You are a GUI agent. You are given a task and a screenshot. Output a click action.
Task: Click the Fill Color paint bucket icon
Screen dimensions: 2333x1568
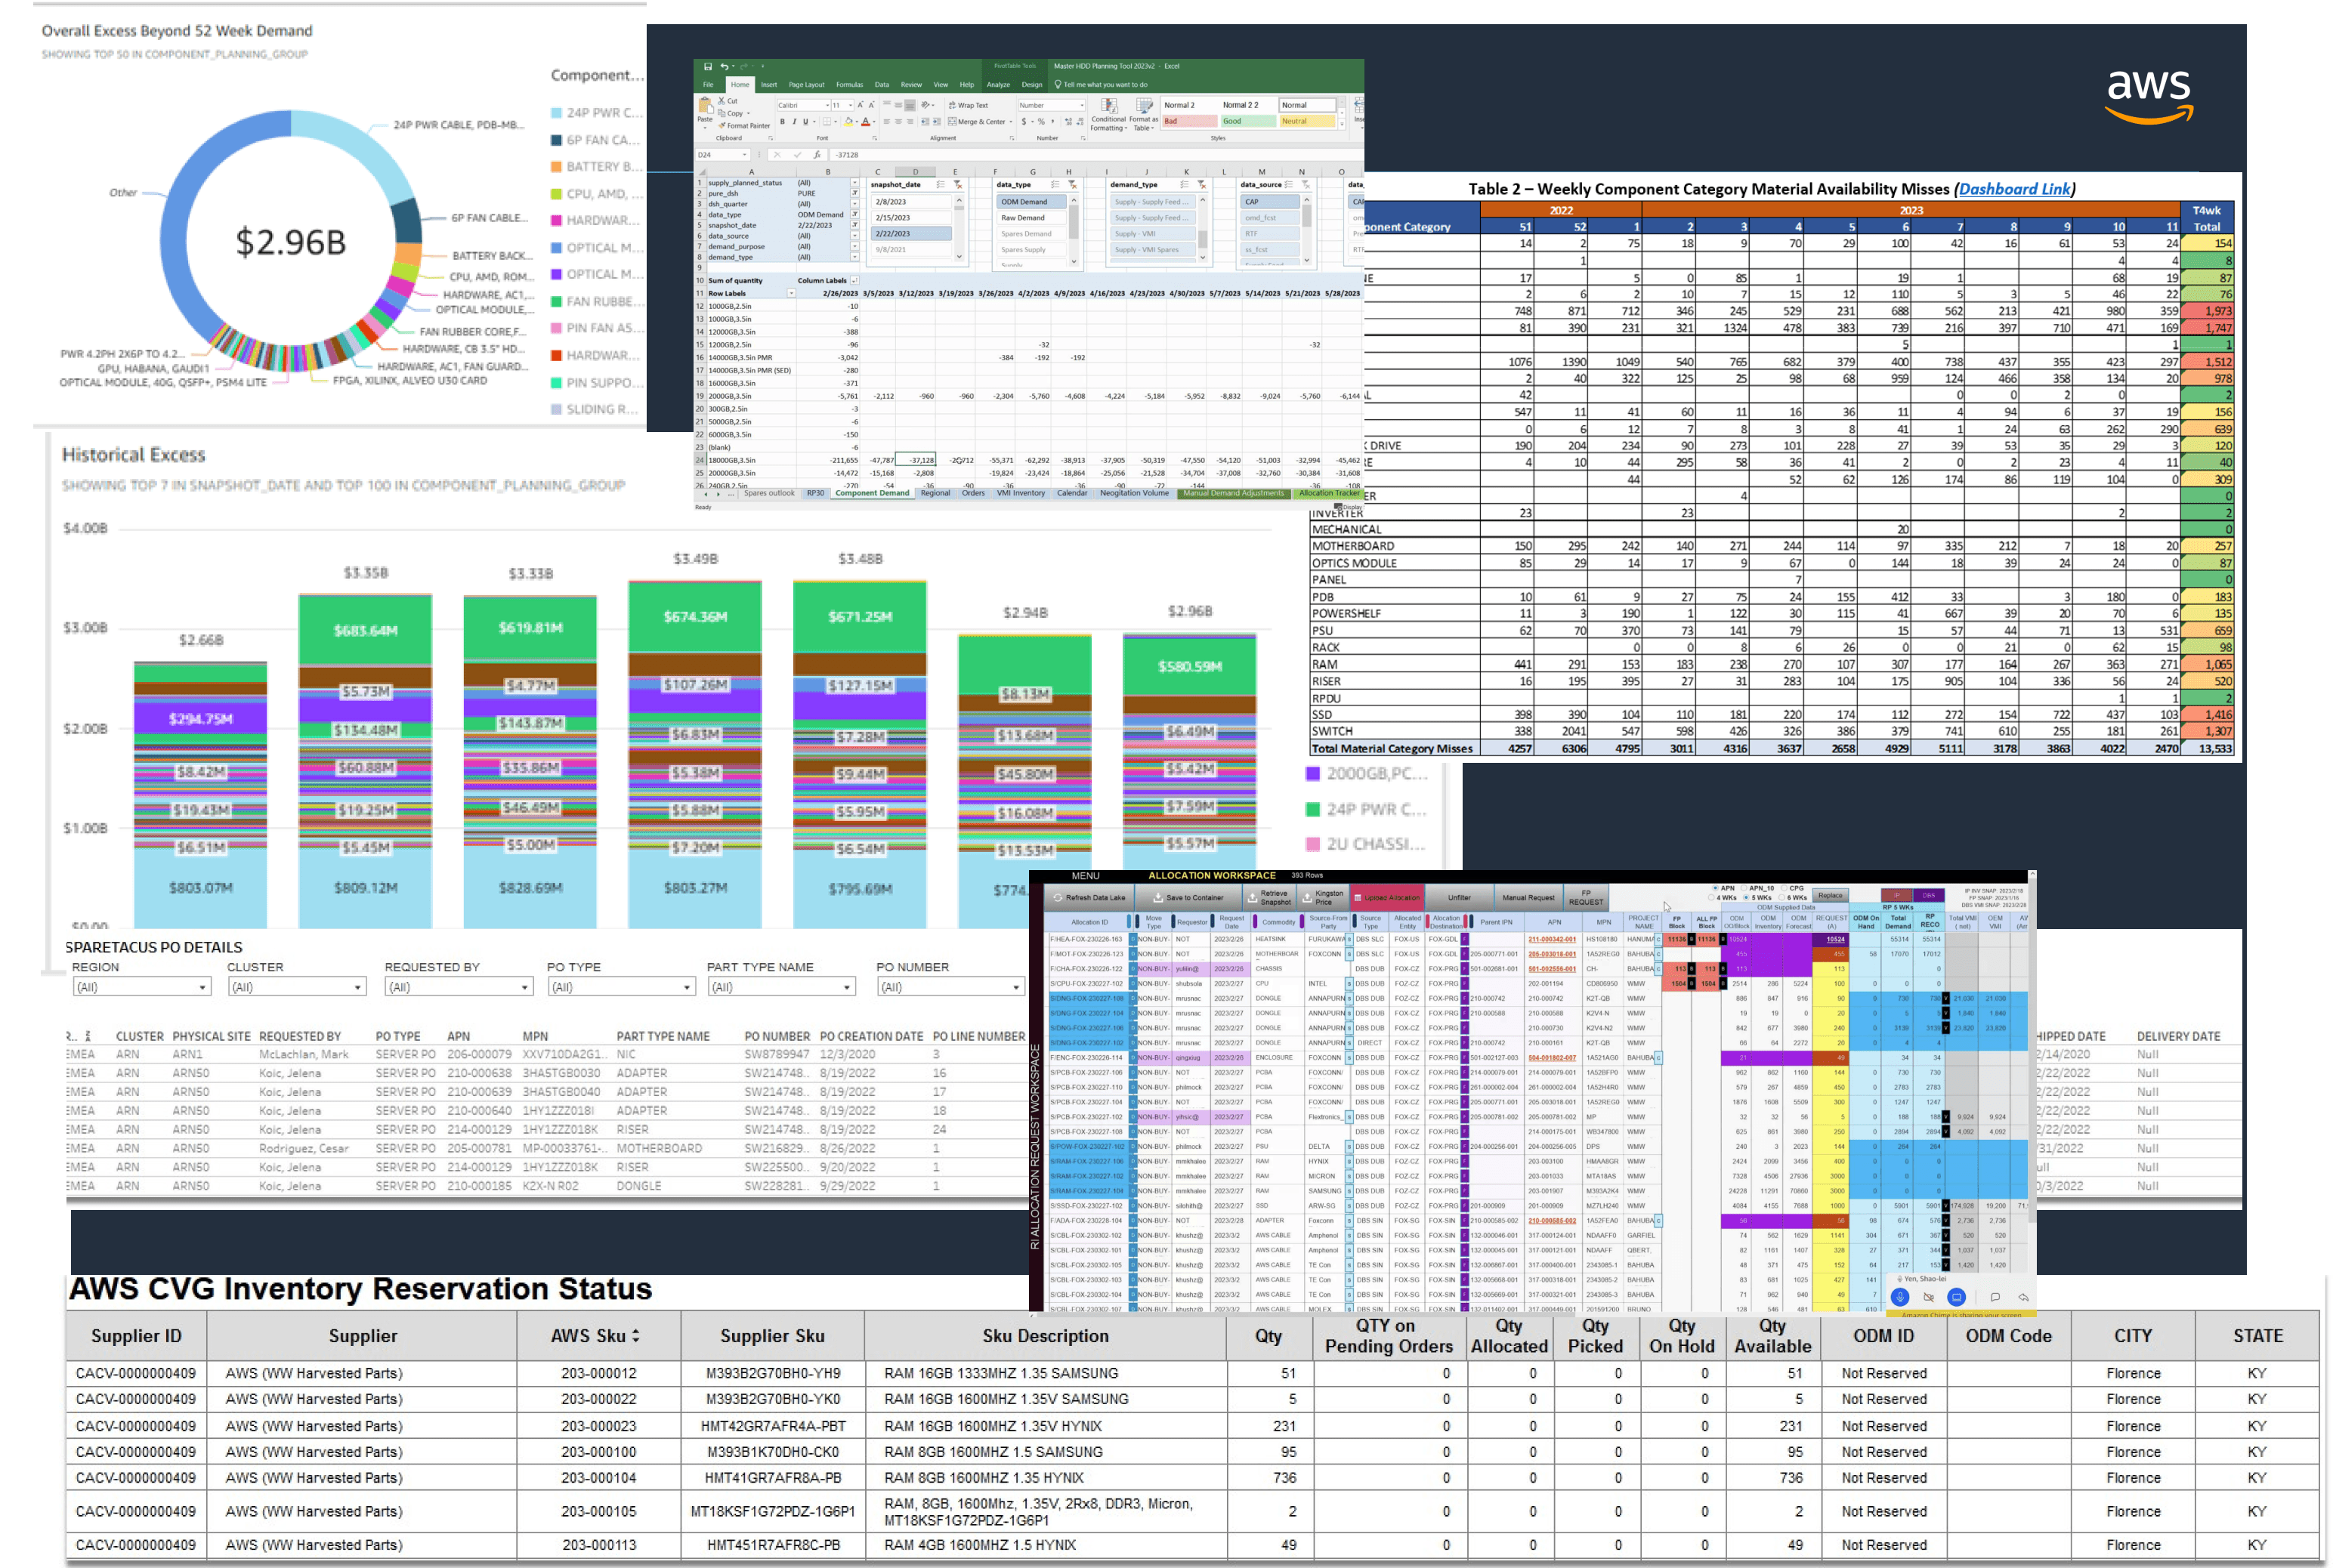click(x=849, y=122)
